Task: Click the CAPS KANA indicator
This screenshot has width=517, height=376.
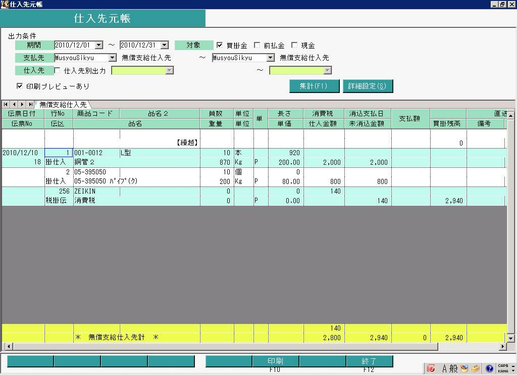Action: tap(503, 368)
